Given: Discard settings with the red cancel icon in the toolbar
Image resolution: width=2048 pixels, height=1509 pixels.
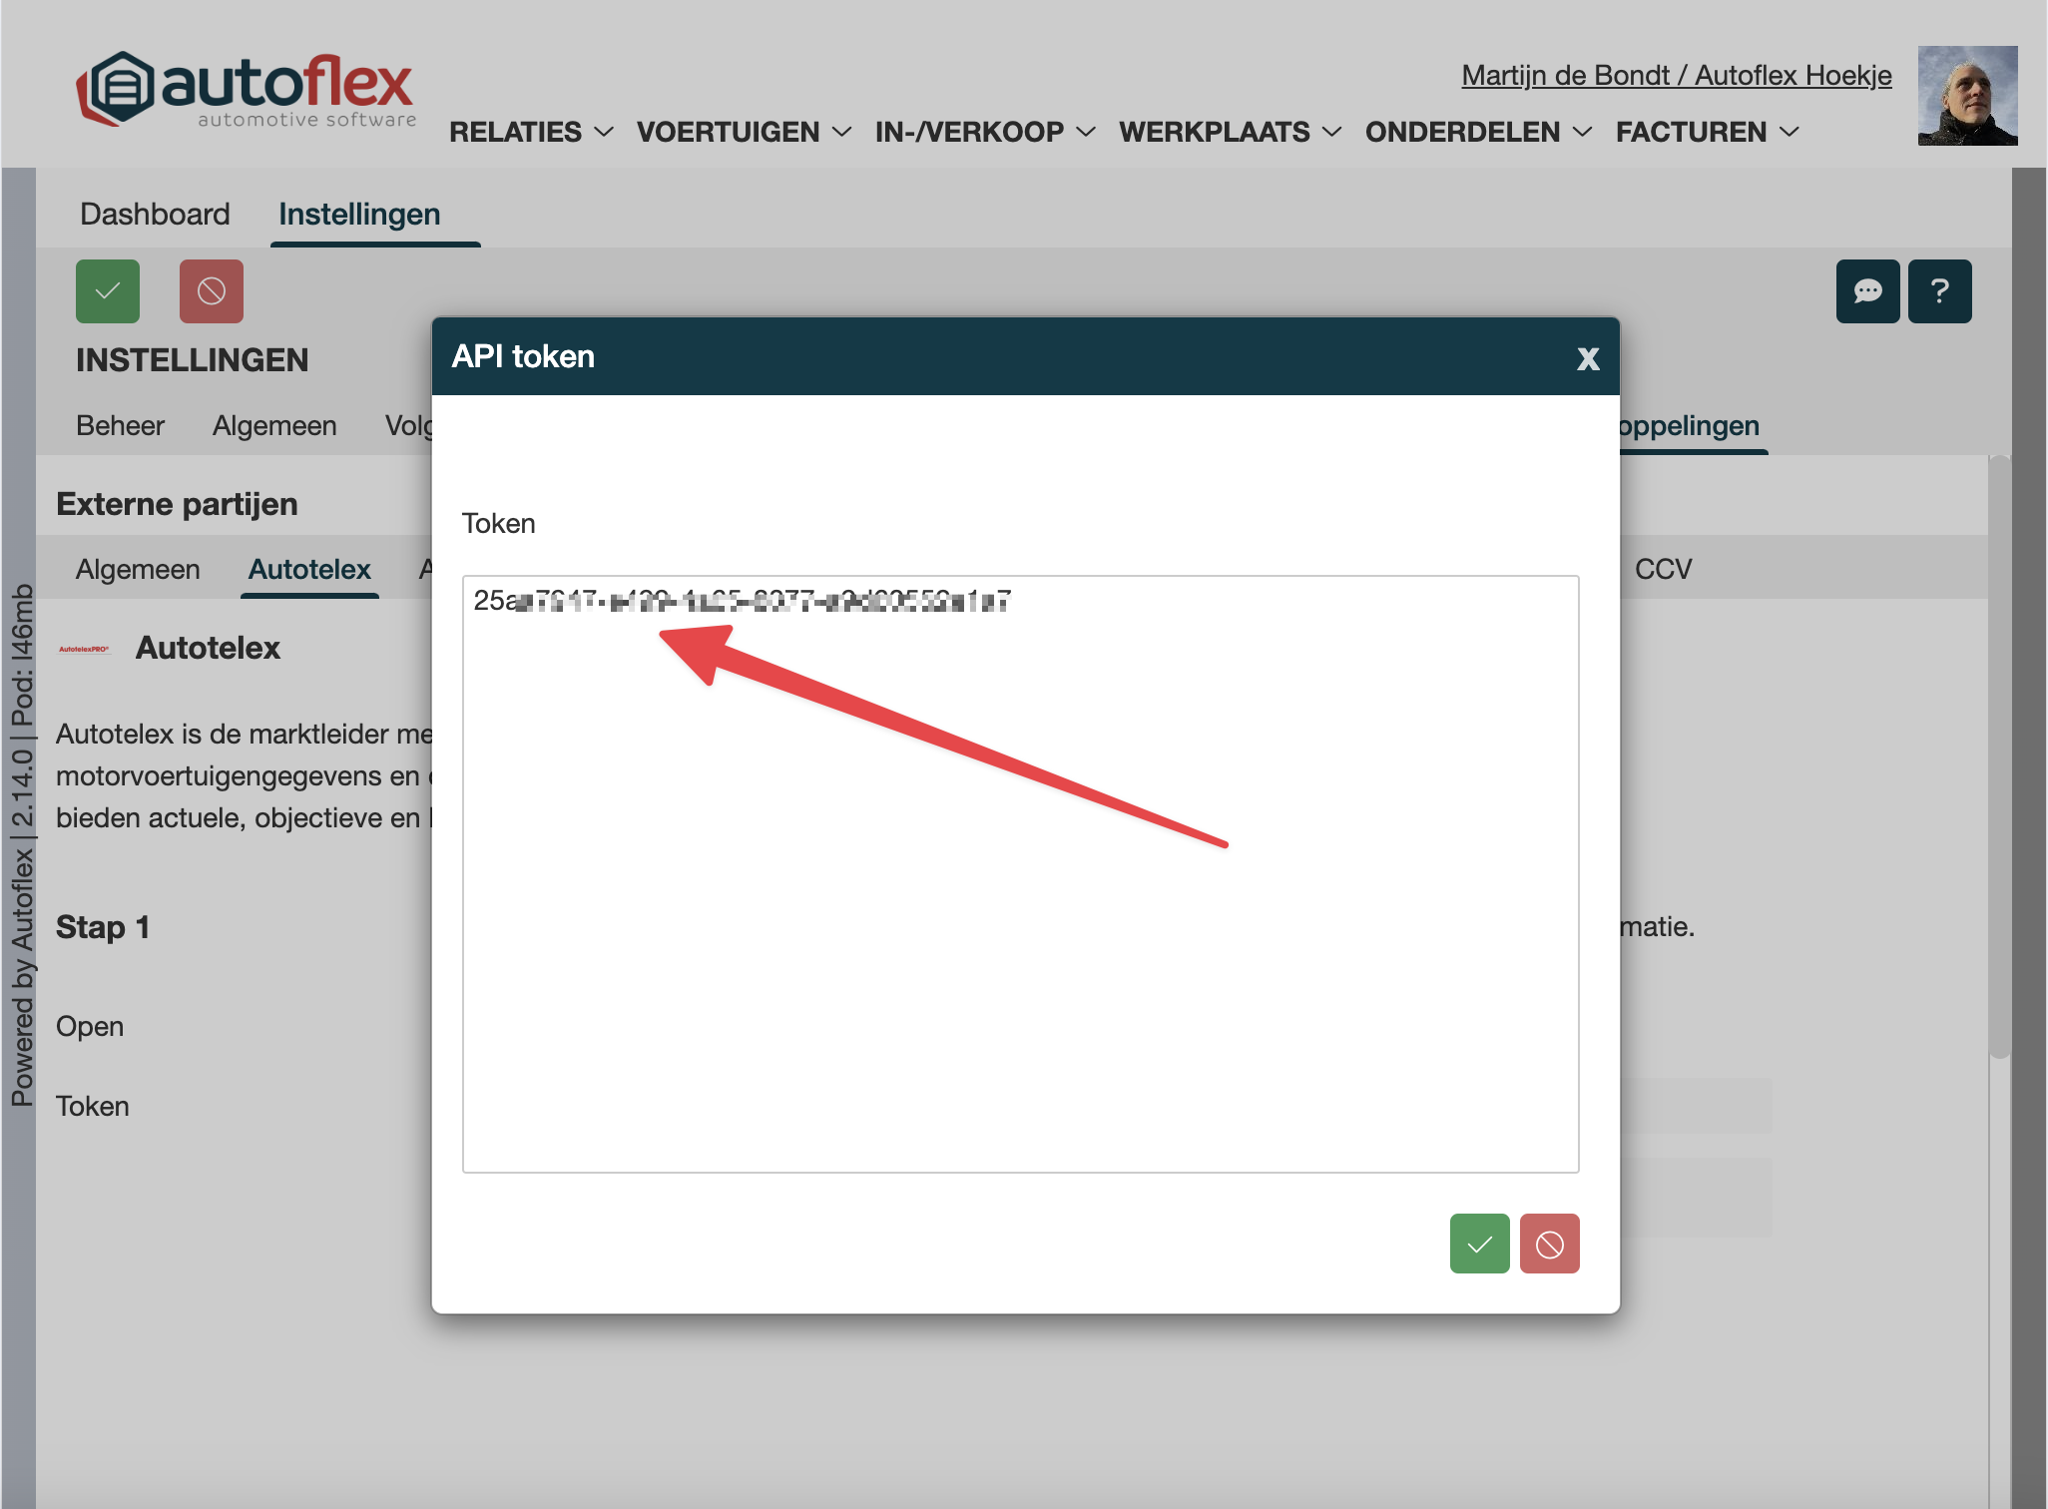Looking at the screenshot, I should point(212,291).
